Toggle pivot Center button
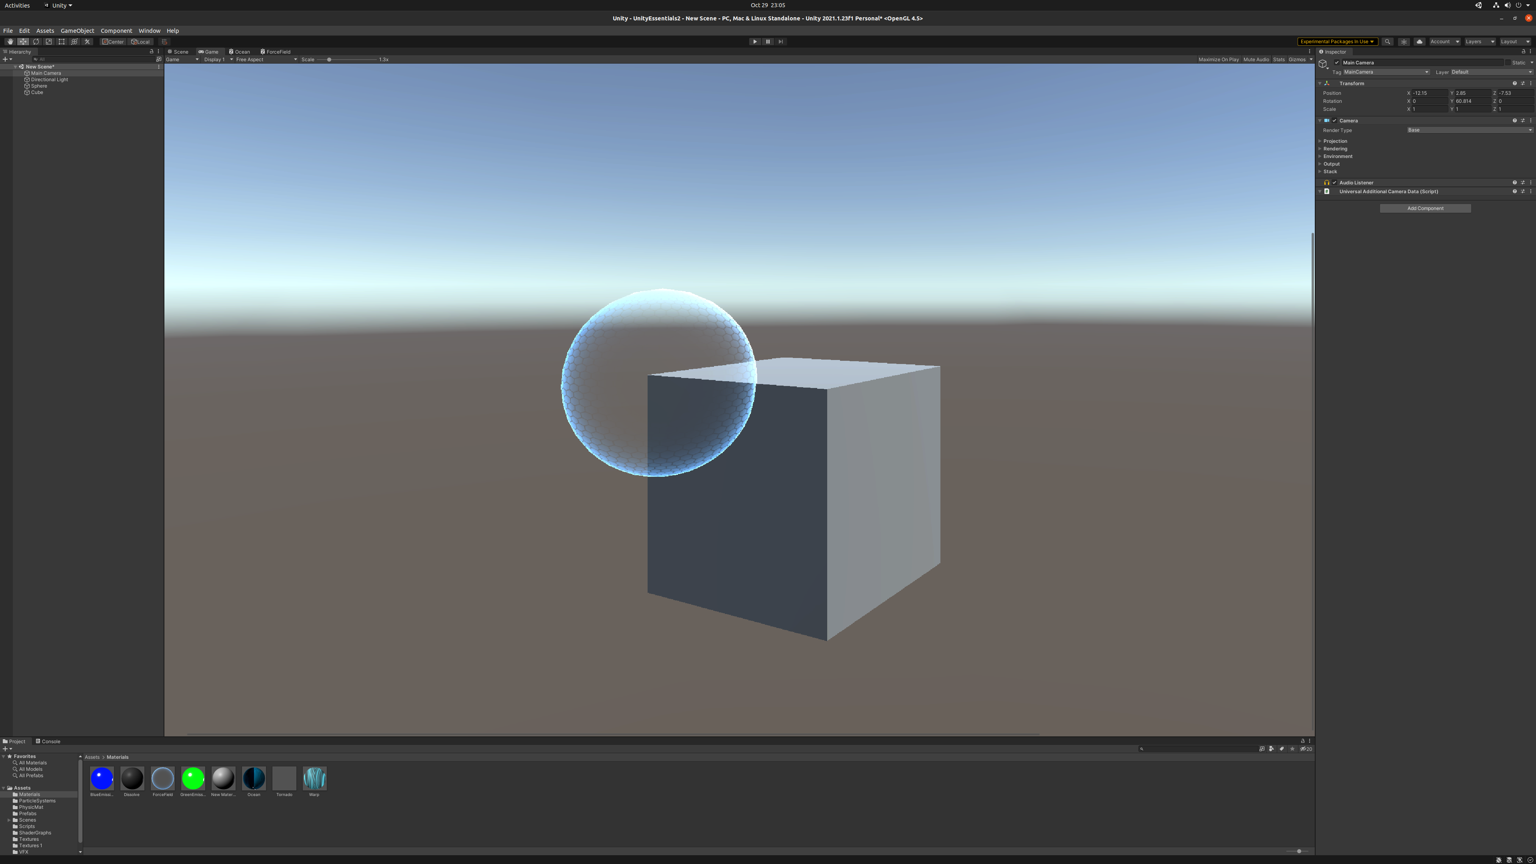This screenshot has height=864, width=1536. point(113,42)
